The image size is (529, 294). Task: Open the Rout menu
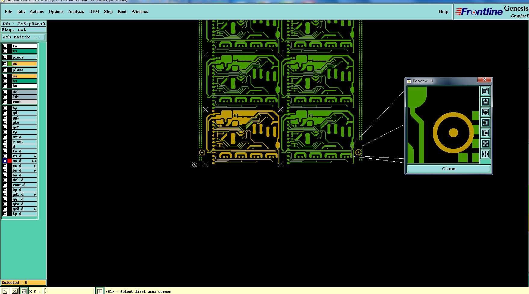(122, 11)
